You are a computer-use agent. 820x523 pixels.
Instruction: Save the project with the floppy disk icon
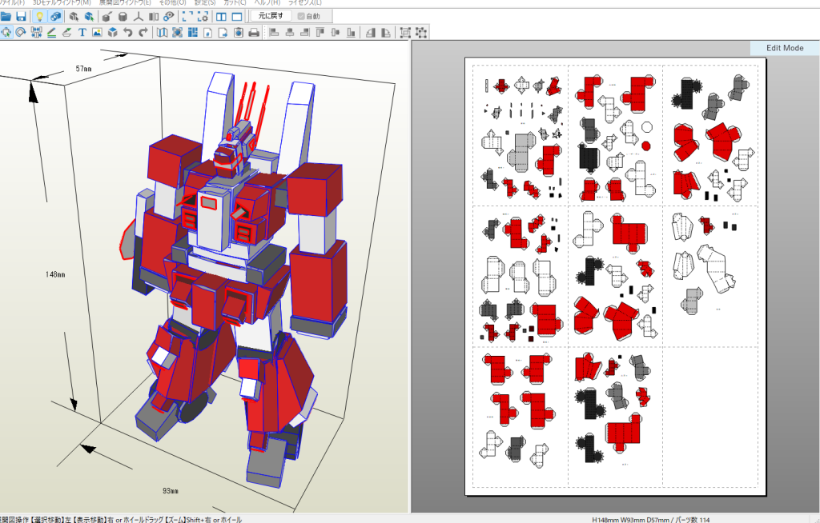(21, 17)
